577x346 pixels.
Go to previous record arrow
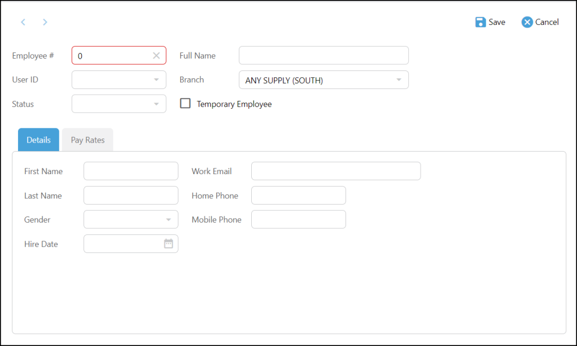pos(23,22)
